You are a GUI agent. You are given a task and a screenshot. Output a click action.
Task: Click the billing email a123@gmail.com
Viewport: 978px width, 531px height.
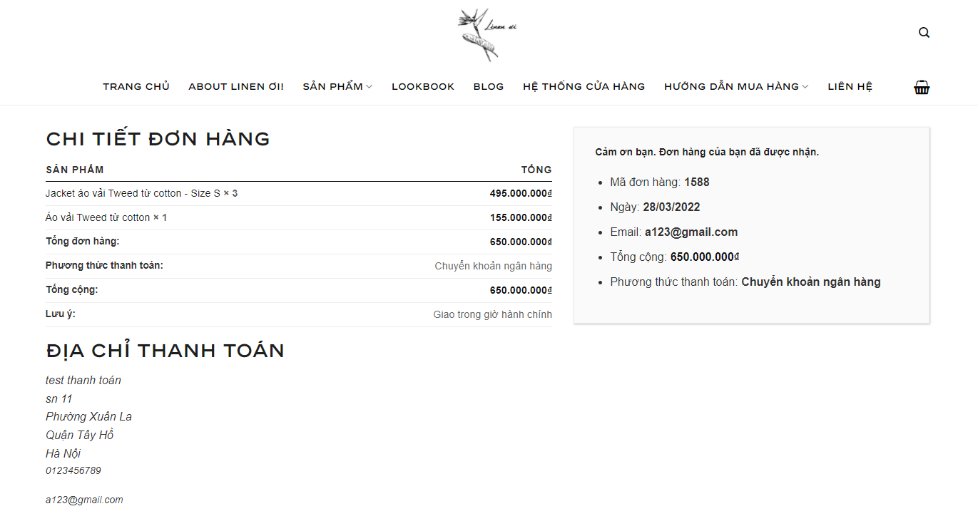[84, 500]
